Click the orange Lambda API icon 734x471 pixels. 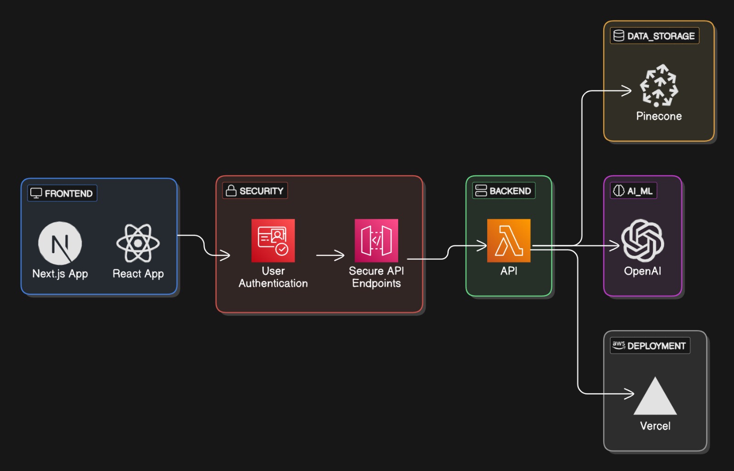[509, 240]
